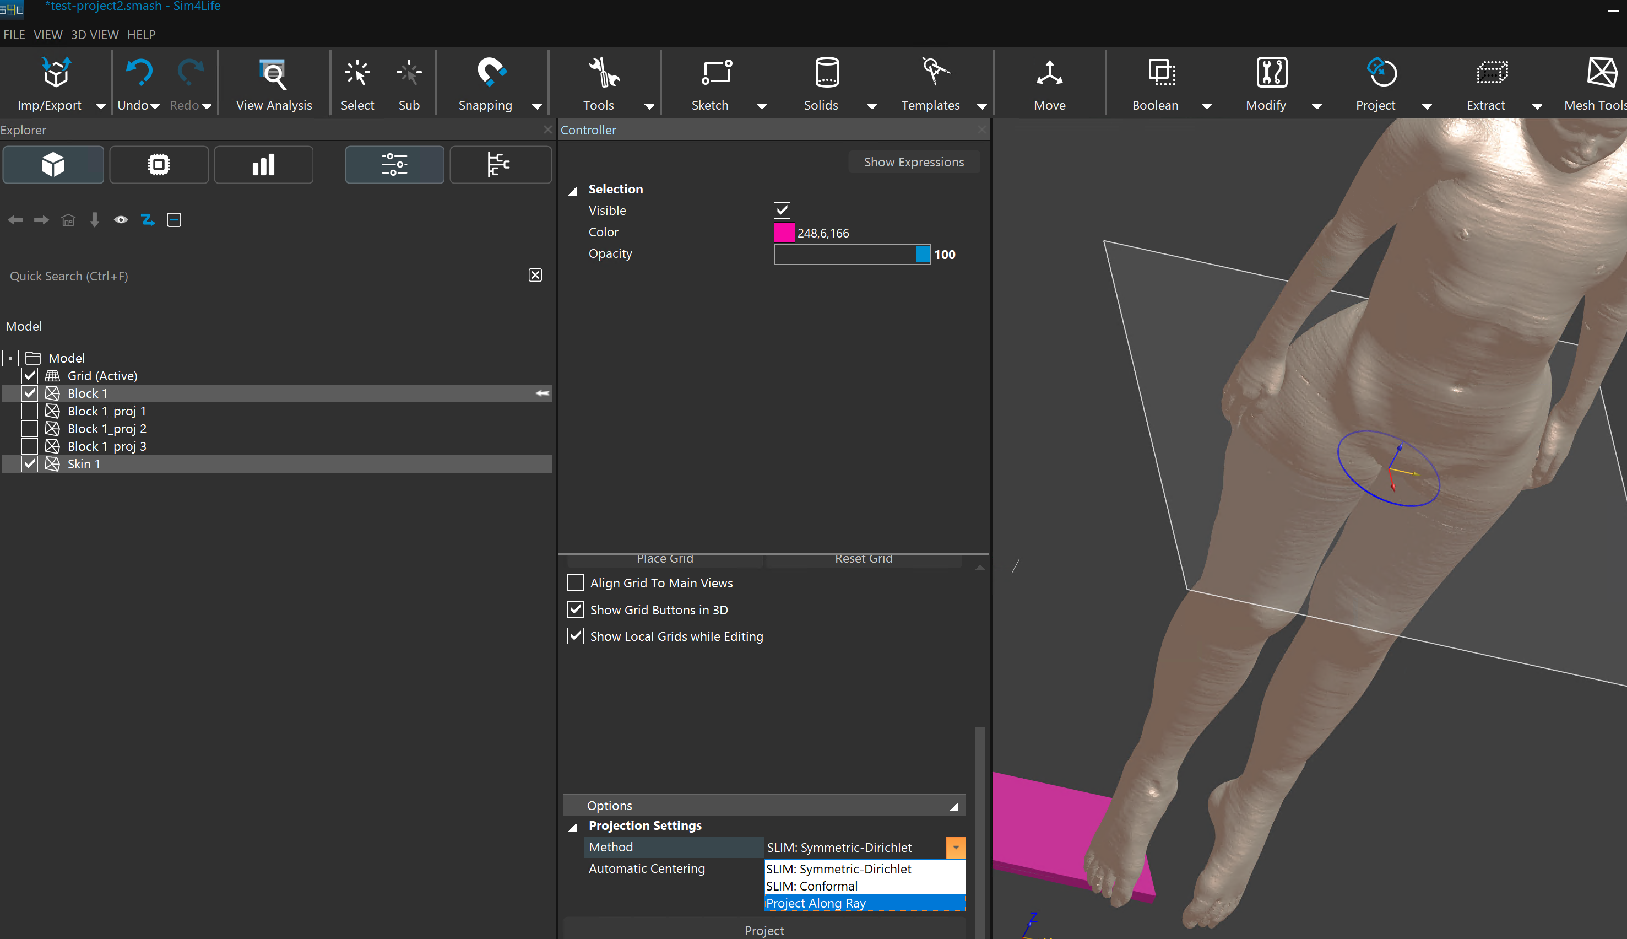Enable Align Grid To Main Views

tap(575, 582)
